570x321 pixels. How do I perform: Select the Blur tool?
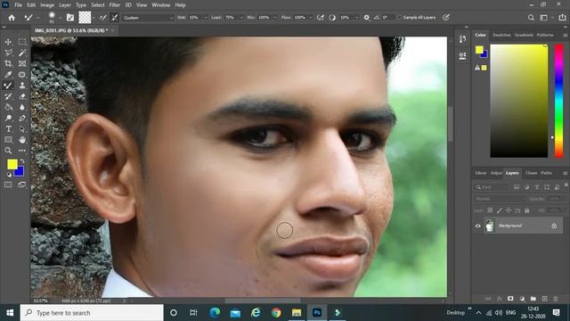[x=22, y=107]
